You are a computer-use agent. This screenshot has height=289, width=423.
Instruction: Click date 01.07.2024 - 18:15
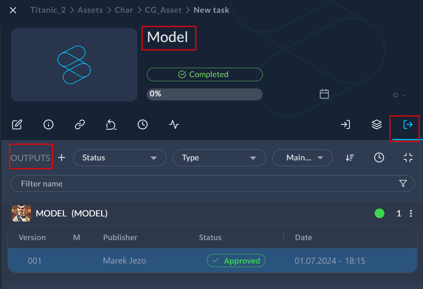pos(330,261)
